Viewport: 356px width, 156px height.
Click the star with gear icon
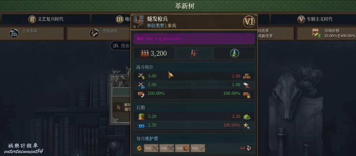[247, 126]
